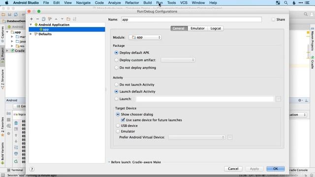Open Build Variants side panel
This screenshot has width=315, height=177.
(x=2, y=153)
